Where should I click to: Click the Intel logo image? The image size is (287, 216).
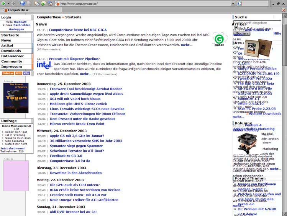coord(44,65)
